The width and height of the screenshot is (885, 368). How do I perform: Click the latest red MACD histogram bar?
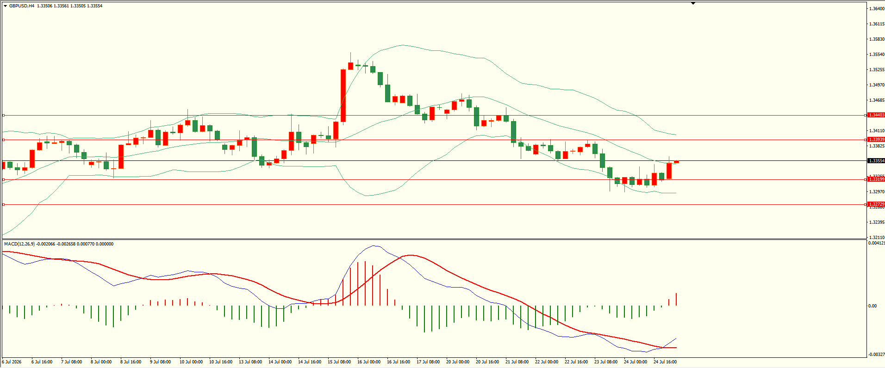(676, 300)
